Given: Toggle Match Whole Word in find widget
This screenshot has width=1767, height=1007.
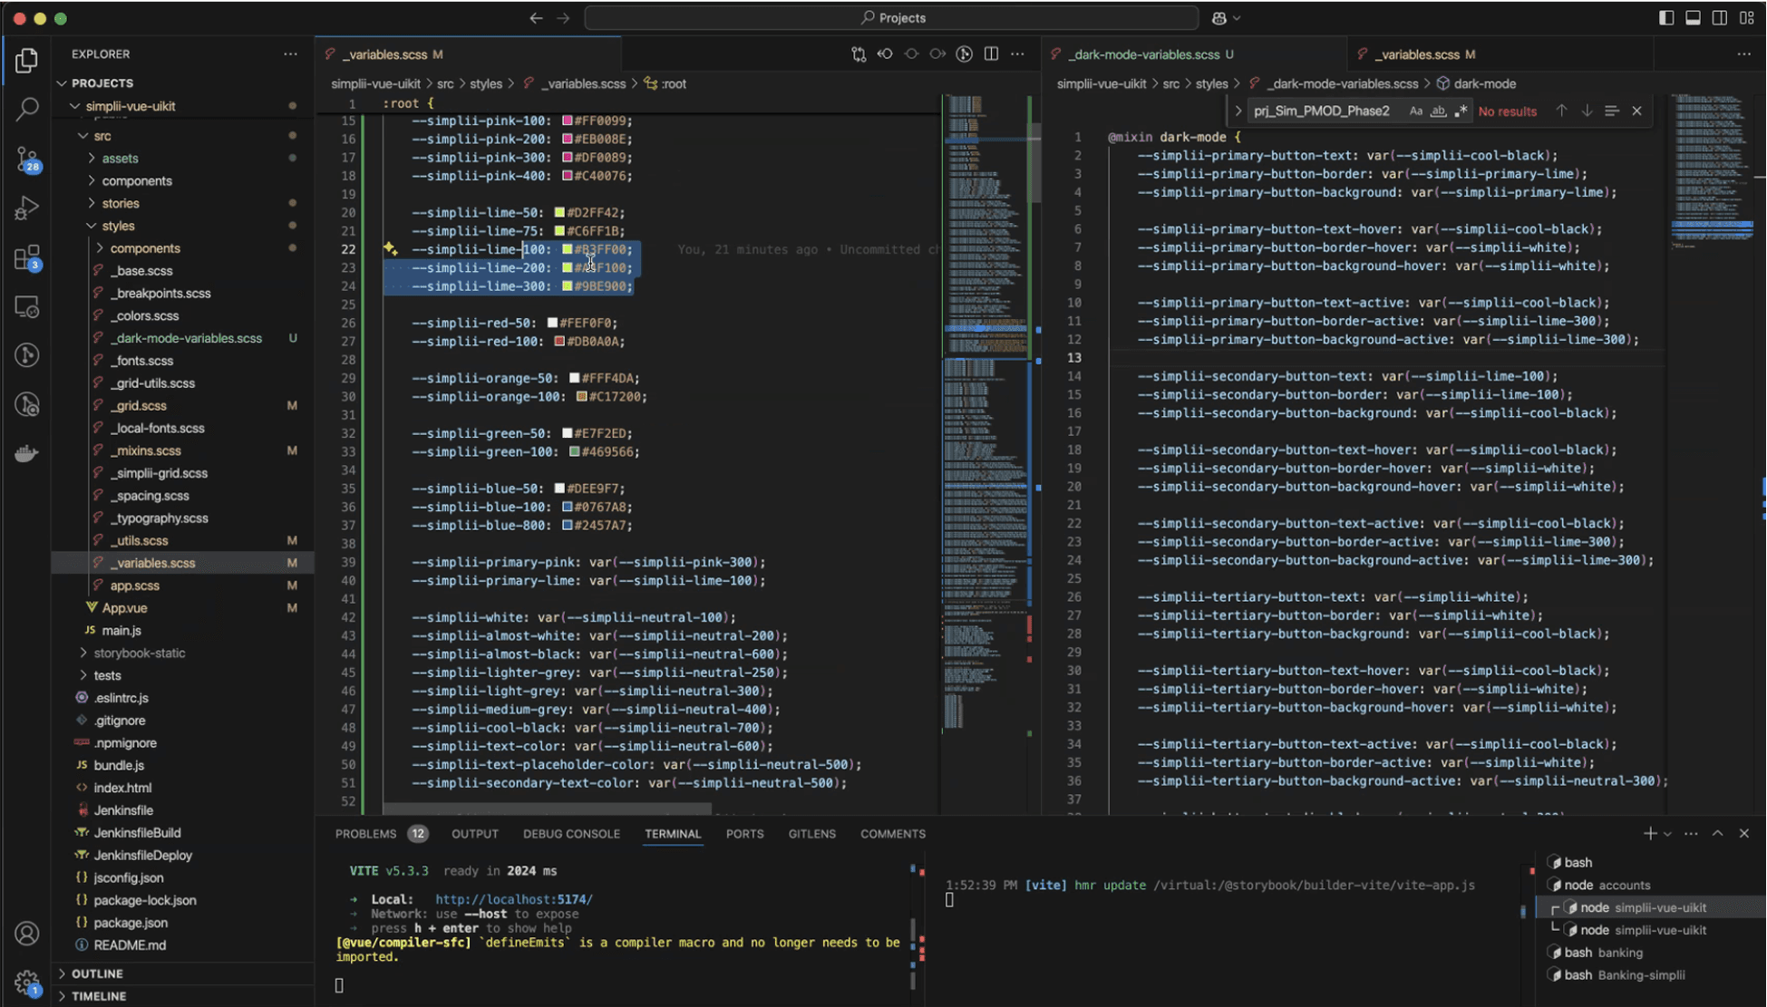Looking at the screenshot, I should coord(1438,111).
